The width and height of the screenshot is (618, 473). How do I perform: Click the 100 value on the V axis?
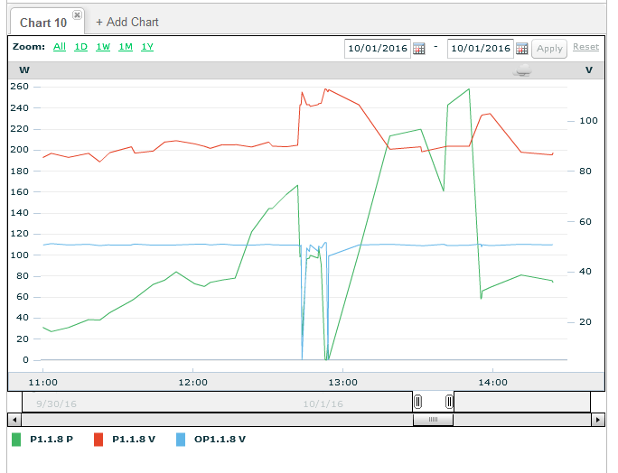(x=588, y=121)
